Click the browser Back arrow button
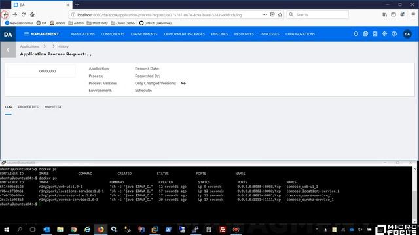 coord(5,14)
